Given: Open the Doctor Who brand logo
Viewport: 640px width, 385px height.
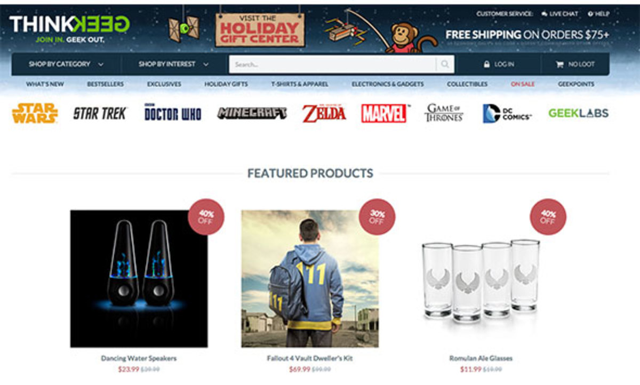Looking at the screenshot, I should coord(173,113).
